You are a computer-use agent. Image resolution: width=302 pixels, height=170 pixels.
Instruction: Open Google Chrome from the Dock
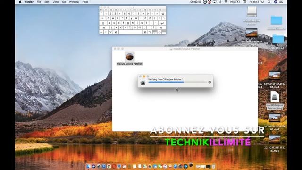tap(109, 166)
